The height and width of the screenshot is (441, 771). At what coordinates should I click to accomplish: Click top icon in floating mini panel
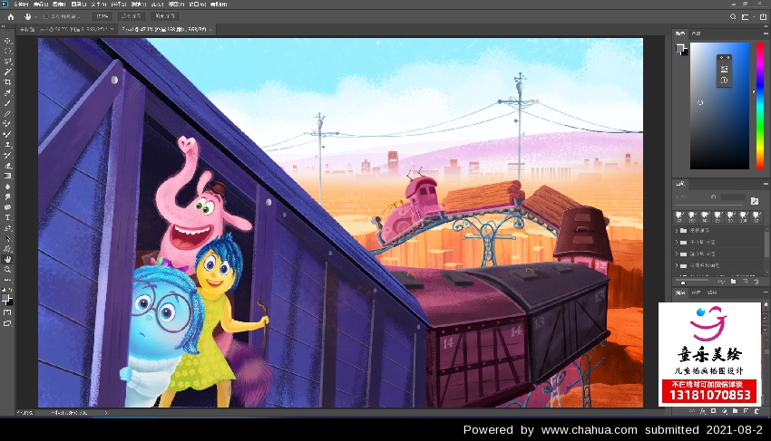tap(724, 69)
